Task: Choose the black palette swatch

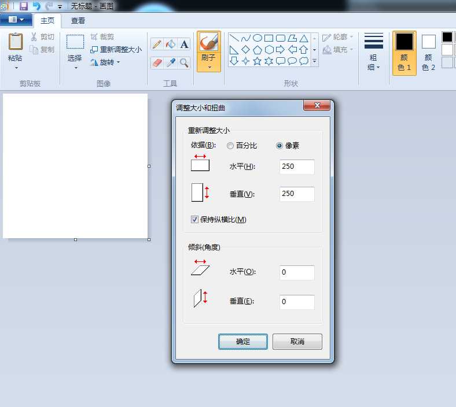Action: point(447,37)
